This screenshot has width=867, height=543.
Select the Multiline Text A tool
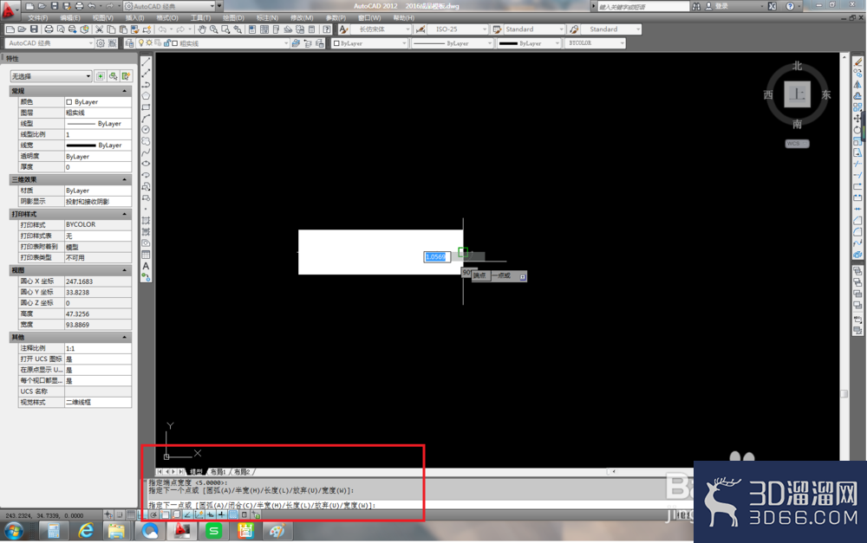[x=146, y=266]
